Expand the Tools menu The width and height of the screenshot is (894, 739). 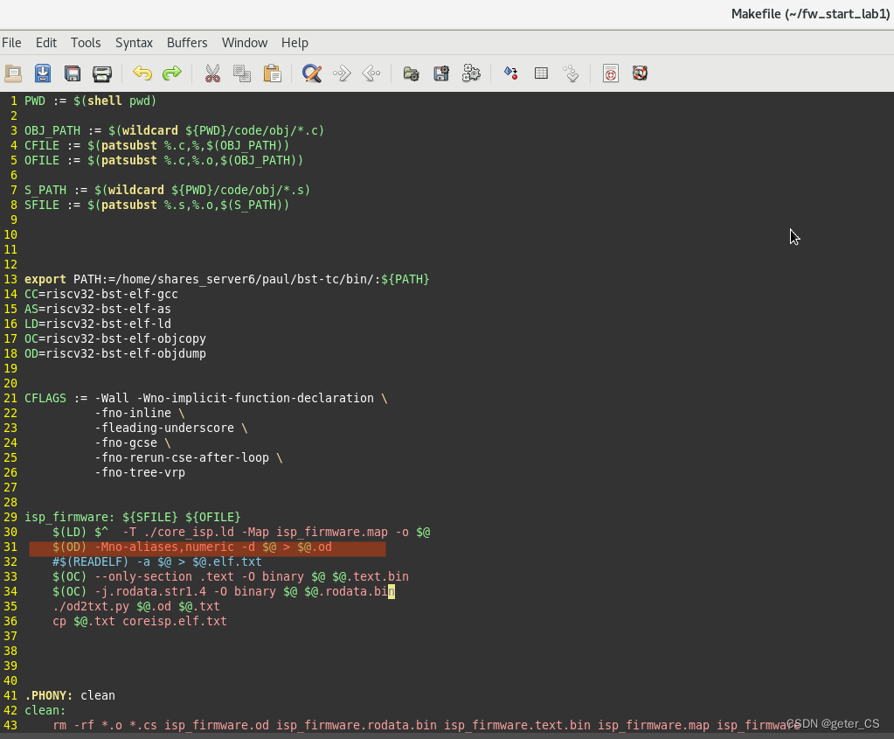pyautogui.click(x=86, y=43)
